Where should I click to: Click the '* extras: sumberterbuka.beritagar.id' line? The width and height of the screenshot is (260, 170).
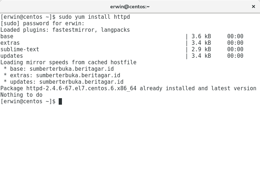pyautogui.click(x=62, y=75)
